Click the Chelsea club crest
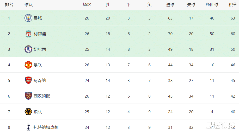This screenshot has height=134, width=239. tap(28, 49)
